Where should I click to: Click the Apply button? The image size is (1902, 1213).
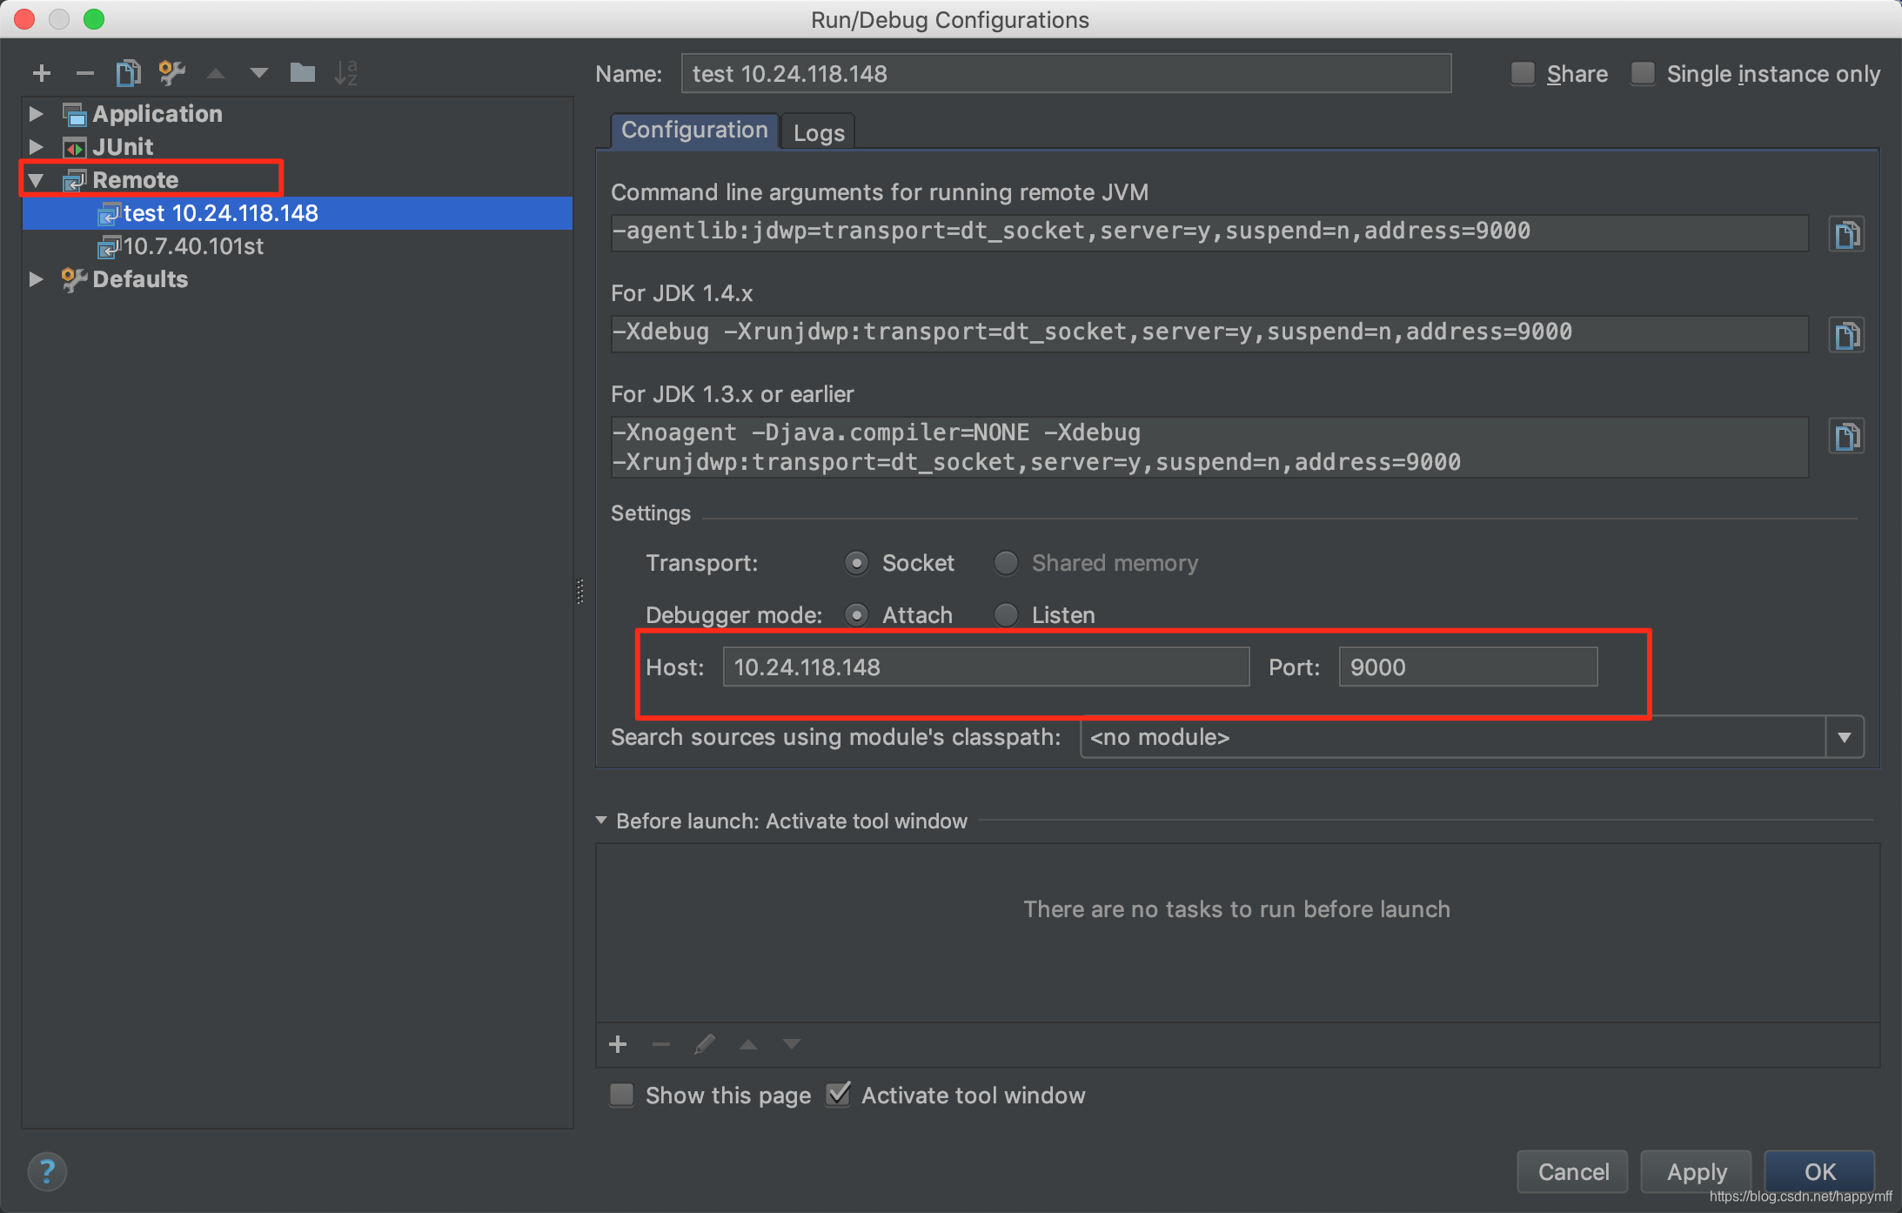click(1697, 1171)
